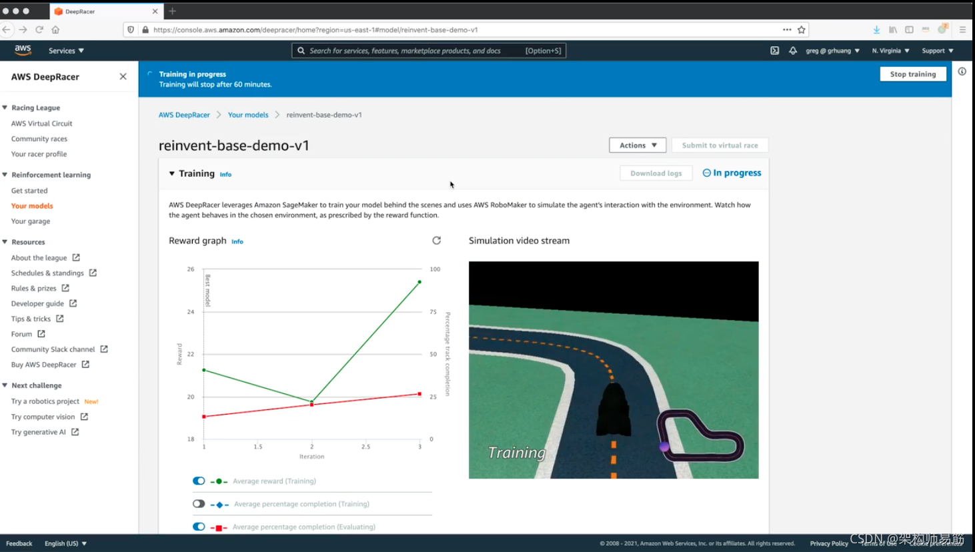975x552 pixels.
Task: Open the browser hamburger menu
Action: pyautogui.click(x=962, y=29)
